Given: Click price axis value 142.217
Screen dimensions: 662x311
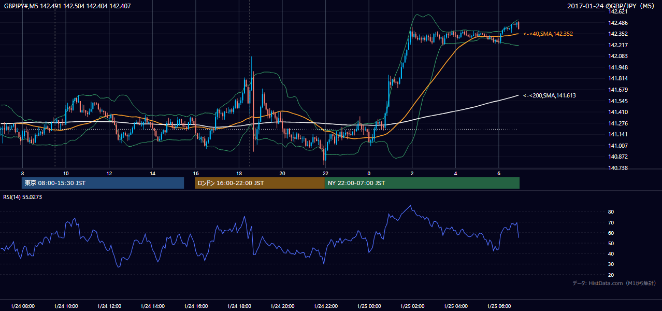Looking at the screenshot, I should [619, 45].
